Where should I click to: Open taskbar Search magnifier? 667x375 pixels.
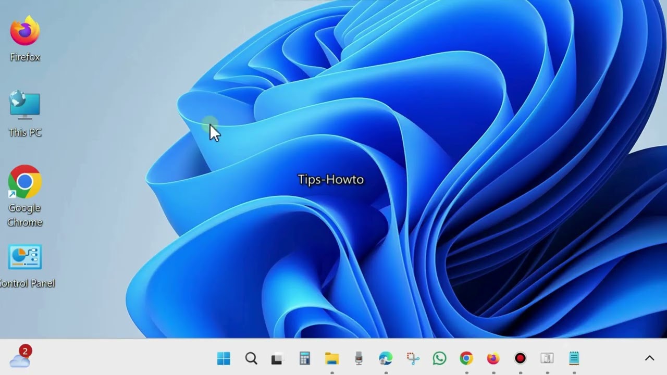coord(251,358)
